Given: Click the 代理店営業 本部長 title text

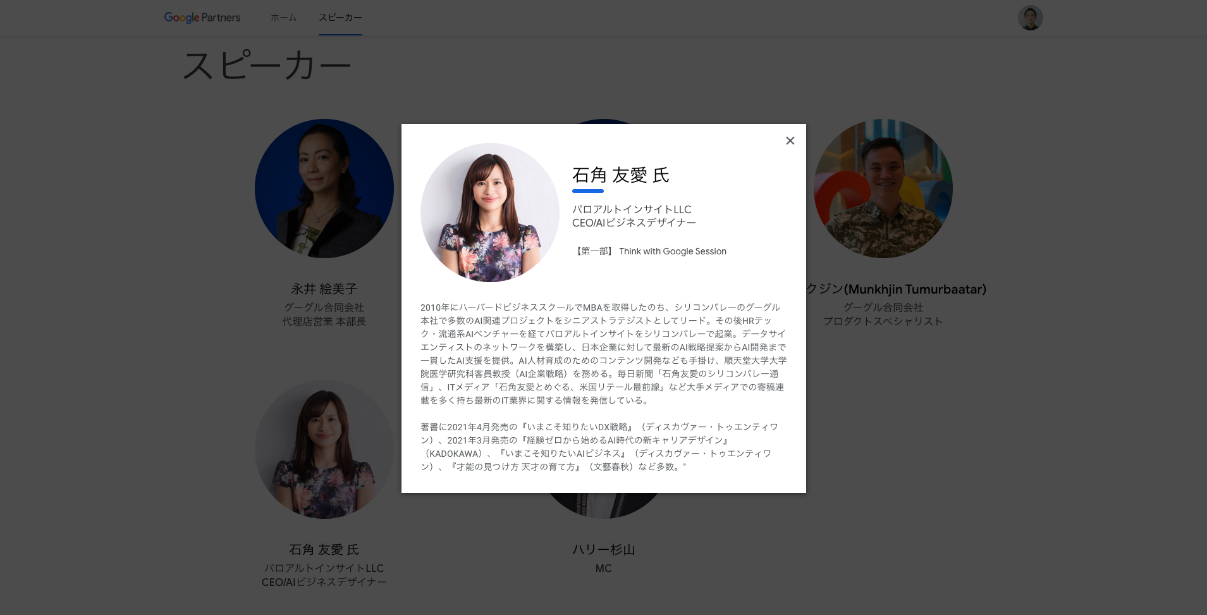Looking at the screenshot, I should click(x=324, y=321).
